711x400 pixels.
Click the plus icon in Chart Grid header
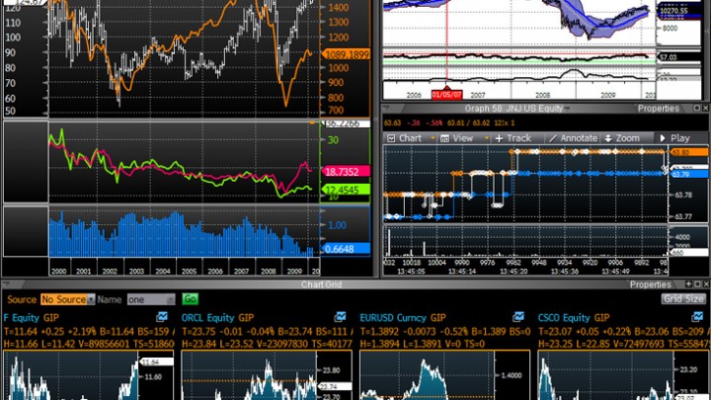click(x=688, y=283)
